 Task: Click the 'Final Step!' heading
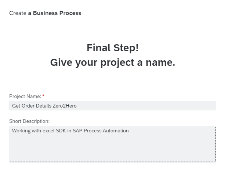[112, 48]
